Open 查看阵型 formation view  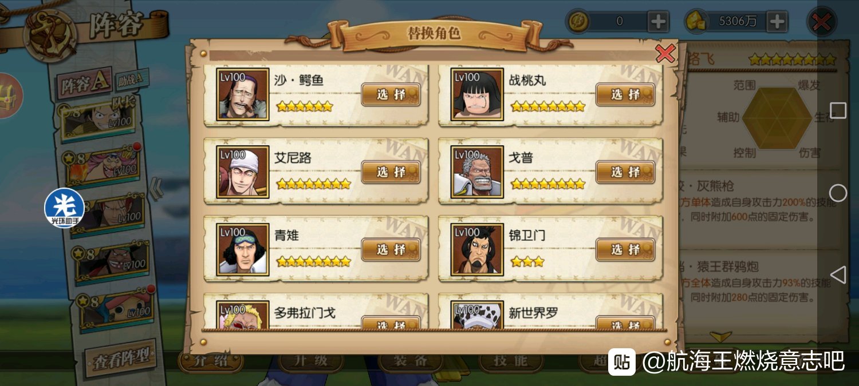120,359
